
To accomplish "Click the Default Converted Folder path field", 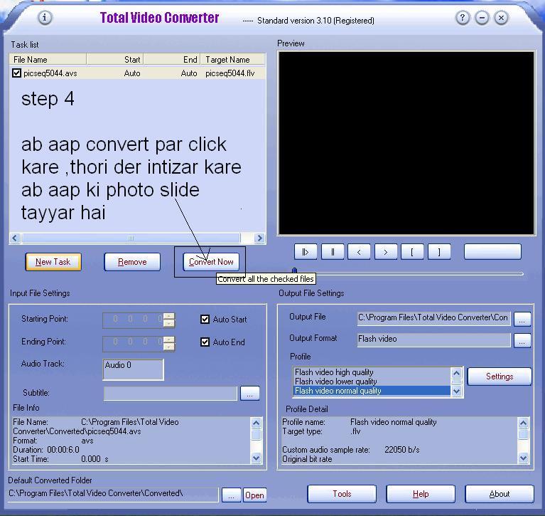I will tap(113, 495).
